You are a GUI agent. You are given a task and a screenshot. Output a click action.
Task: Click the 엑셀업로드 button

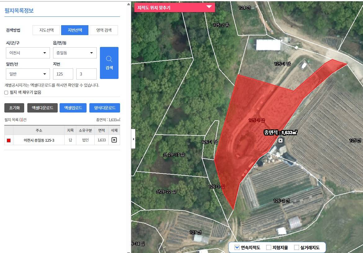pos(73,108)
